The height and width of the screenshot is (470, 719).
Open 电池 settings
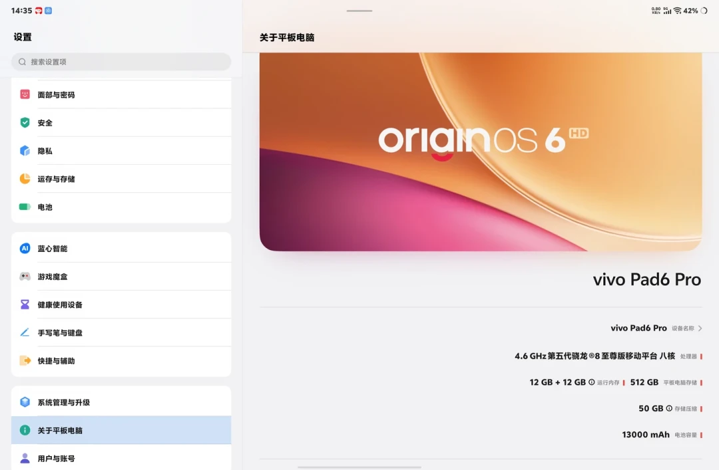pos(121,207)
